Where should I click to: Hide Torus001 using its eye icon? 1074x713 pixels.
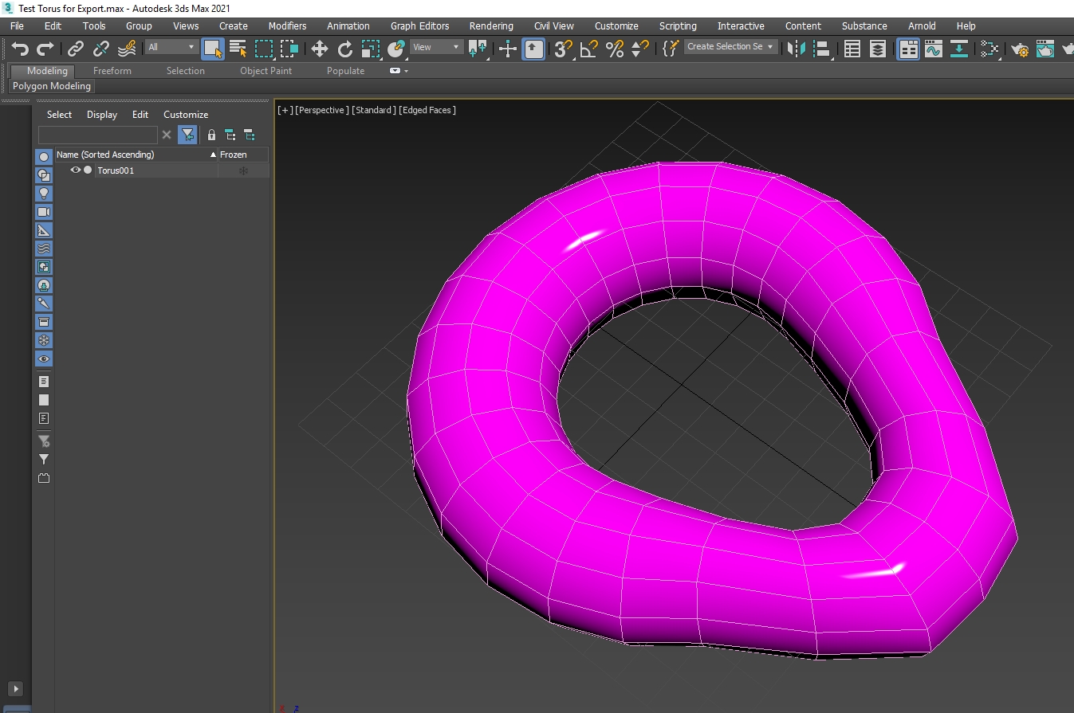pos(76,170)
